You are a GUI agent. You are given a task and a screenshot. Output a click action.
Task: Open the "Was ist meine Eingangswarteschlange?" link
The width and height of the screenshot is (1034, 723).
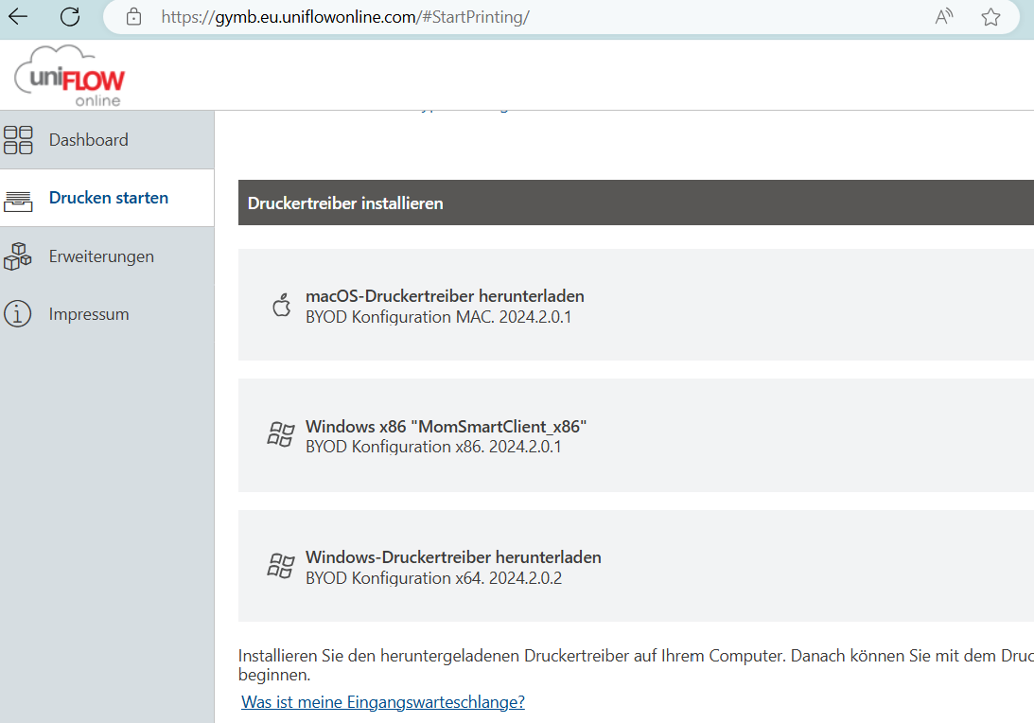(383, 702)
